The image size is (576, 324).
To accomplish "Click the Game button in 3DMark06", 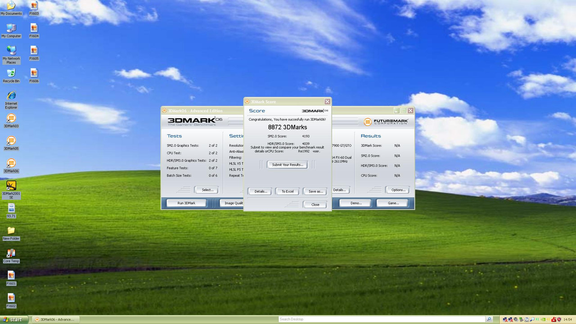I will (x=393, y=203).
